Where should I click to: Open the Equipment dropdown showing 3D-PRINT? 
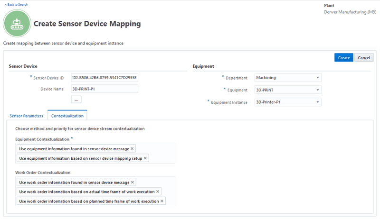288,90
